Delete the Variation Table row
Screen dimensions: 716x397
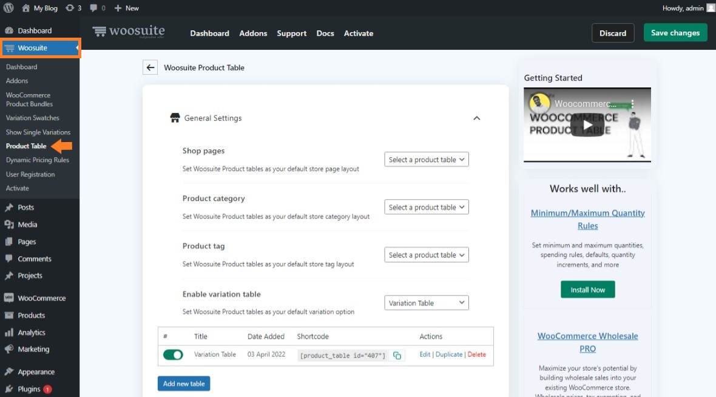(x=477, y=355)
